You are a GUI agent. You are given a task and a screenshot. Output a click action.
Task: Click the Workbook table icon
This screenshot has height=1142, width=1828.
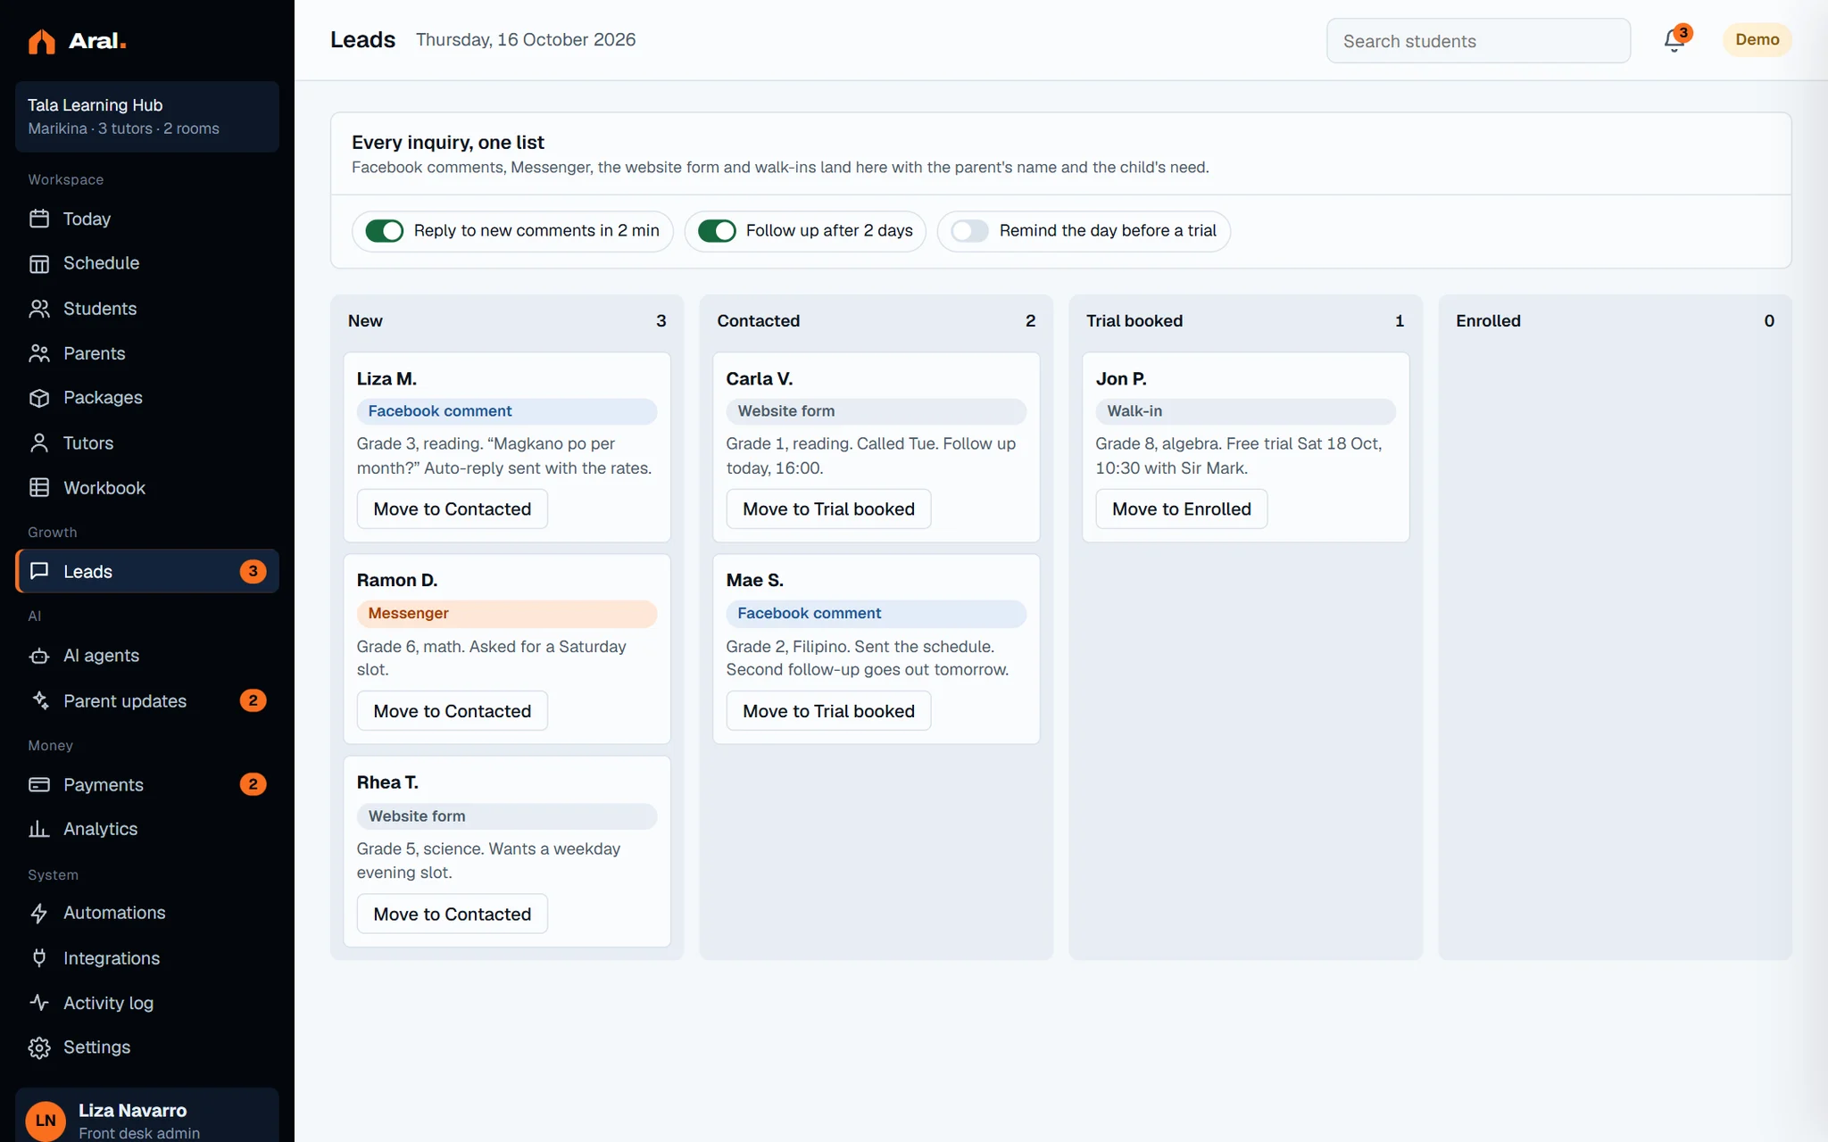tap(39, 487)
